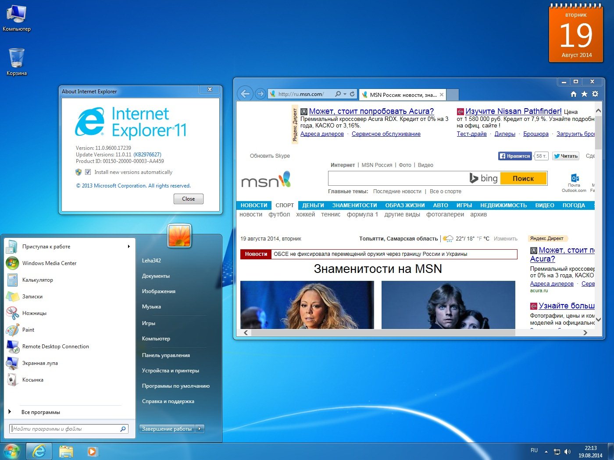Click the Mariah Carey photo thumbnail
This screenshot has width=614, height=460.
[307, 305]
